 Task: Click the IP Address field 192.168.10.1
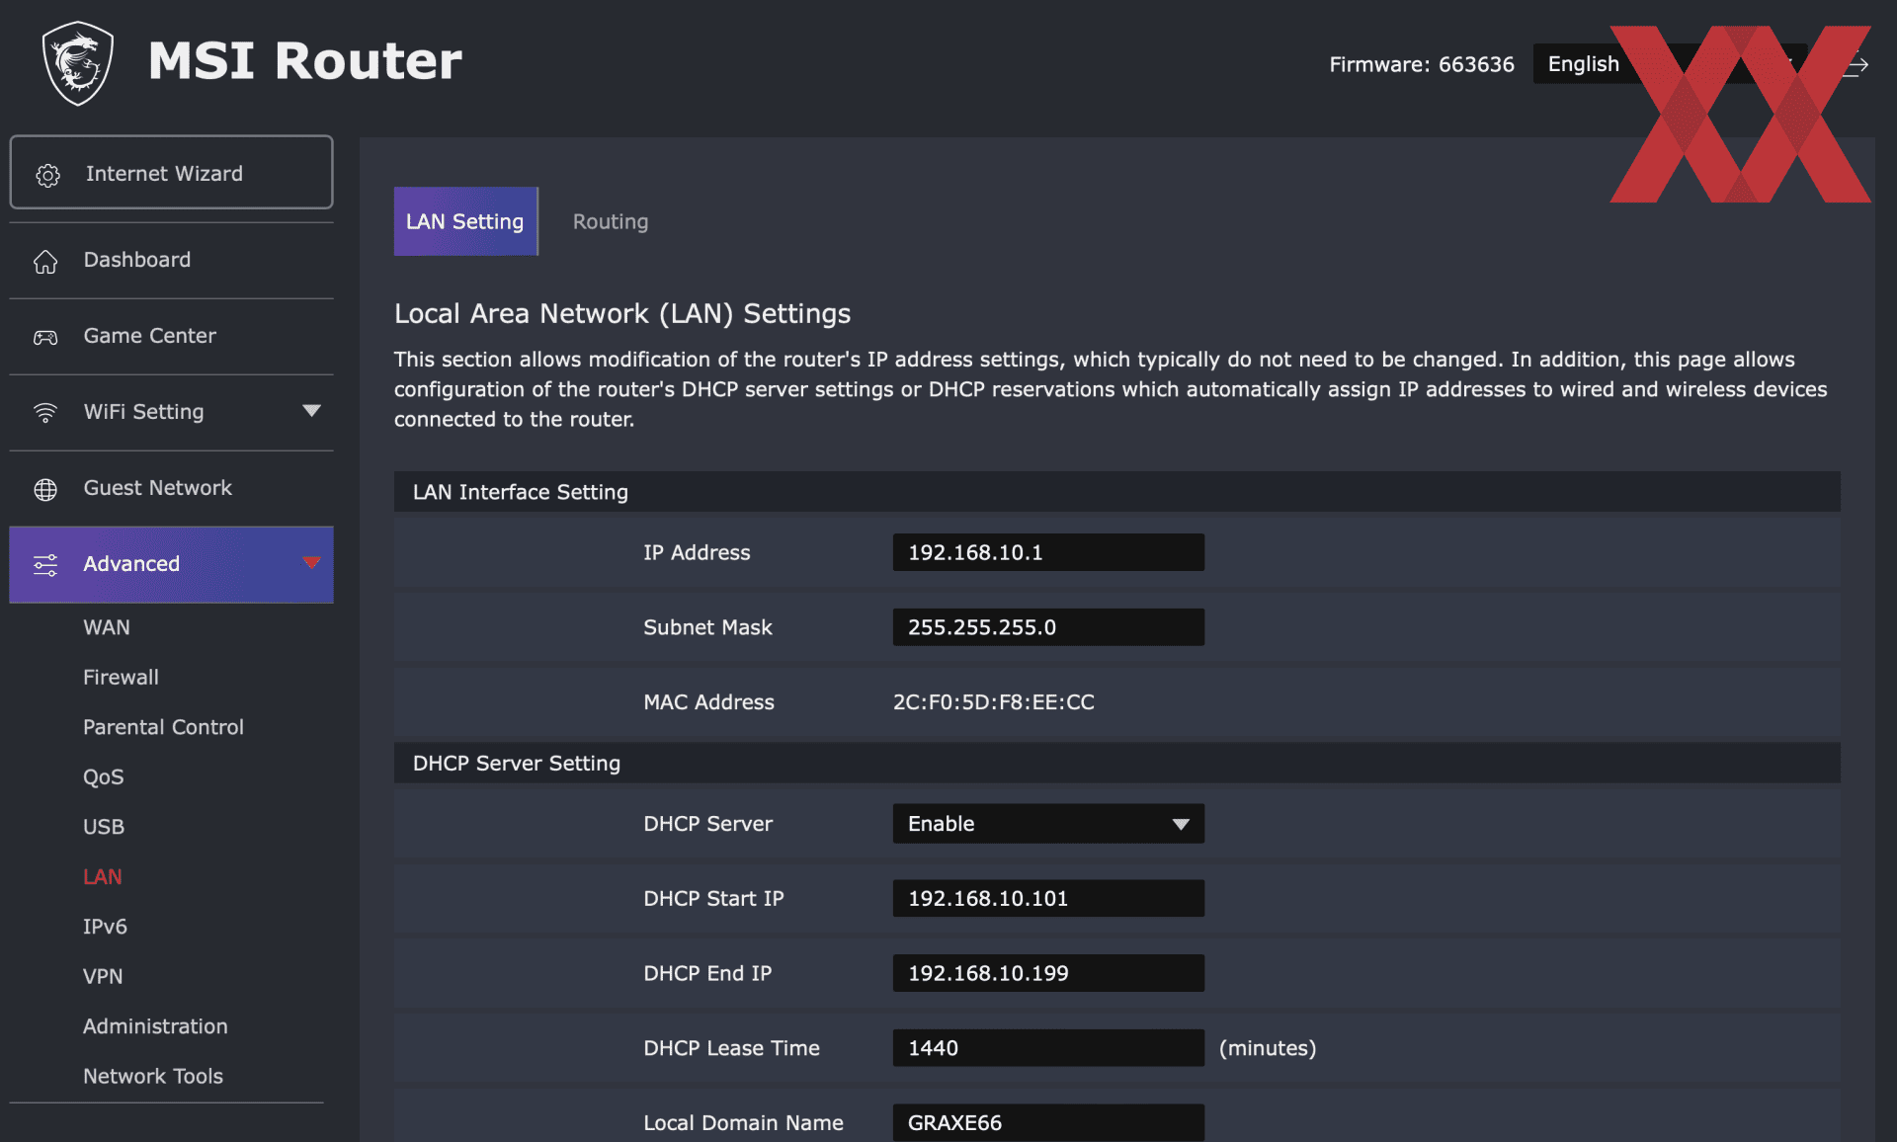1048,552
